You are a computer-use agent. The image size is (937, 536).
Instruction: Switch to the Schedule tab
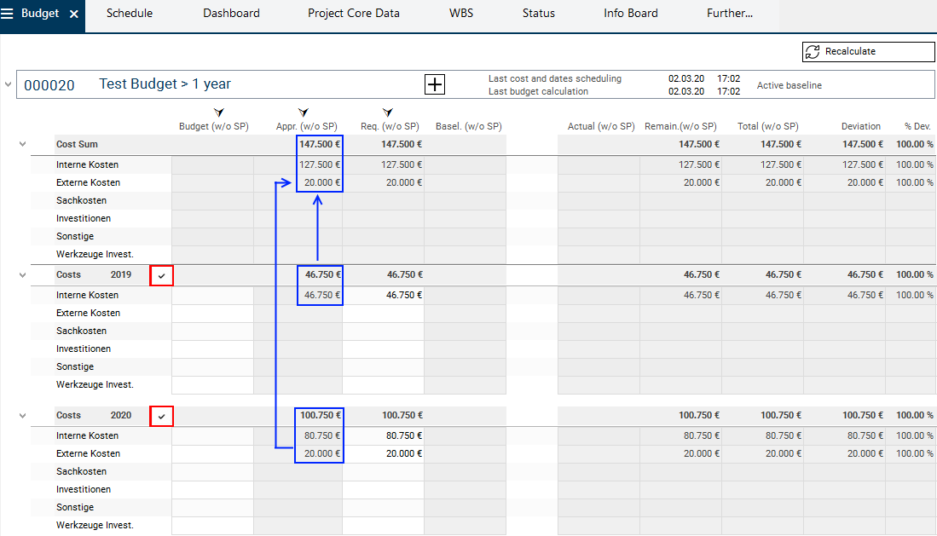point(130,14)
